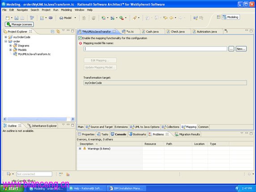
Task: Click the Update Mapping Model... button
Action: [x=100, y=67]
